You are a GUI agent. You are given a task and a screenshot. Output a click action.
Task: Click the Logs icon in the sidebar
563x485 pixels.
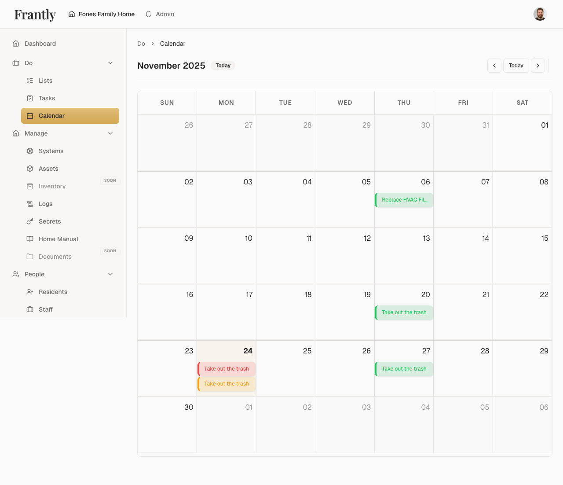(x=30, y=204)
